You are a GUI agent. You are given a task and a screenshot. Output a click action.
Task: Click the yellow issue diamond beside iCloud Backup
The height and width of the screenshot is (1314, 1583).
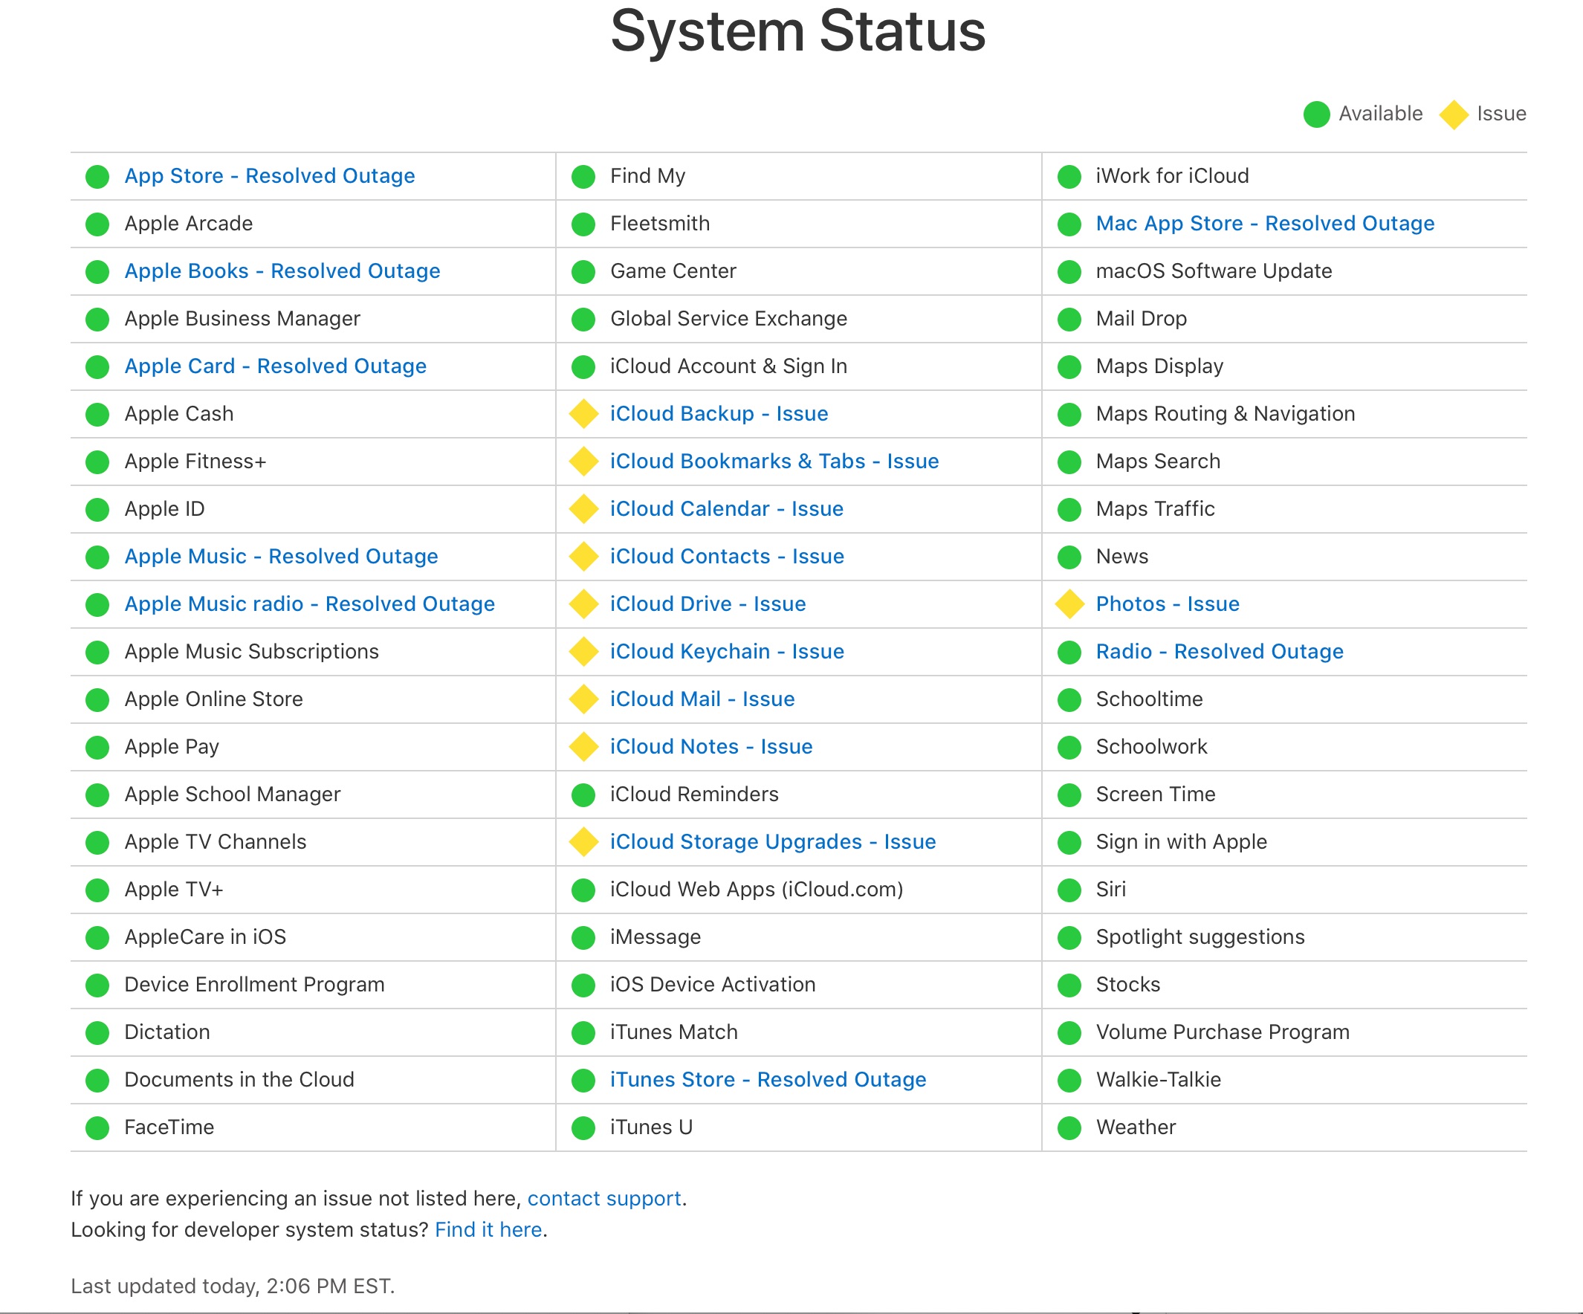point(583,414)
